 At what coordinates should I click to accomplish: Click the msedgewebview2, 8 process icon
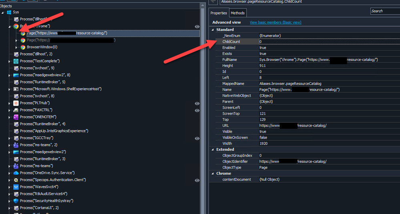pyautogui.click(x=16, y=75)
